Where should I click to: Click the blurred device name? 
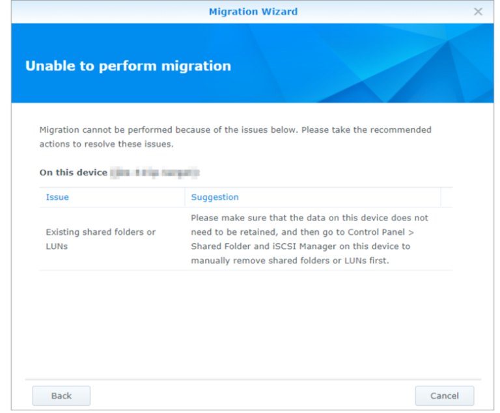[x=154, y=173]
